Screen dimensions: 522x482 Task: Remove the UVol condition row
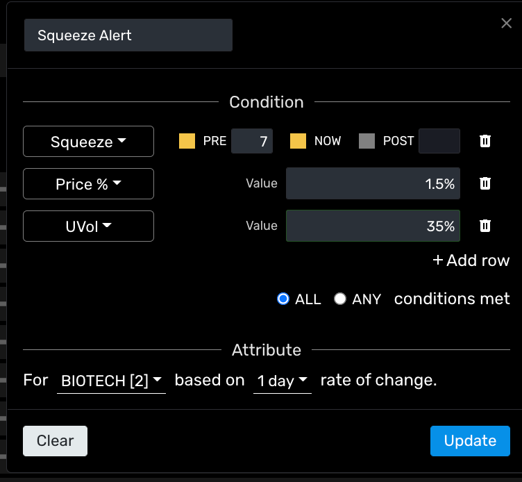click(485, 226)
